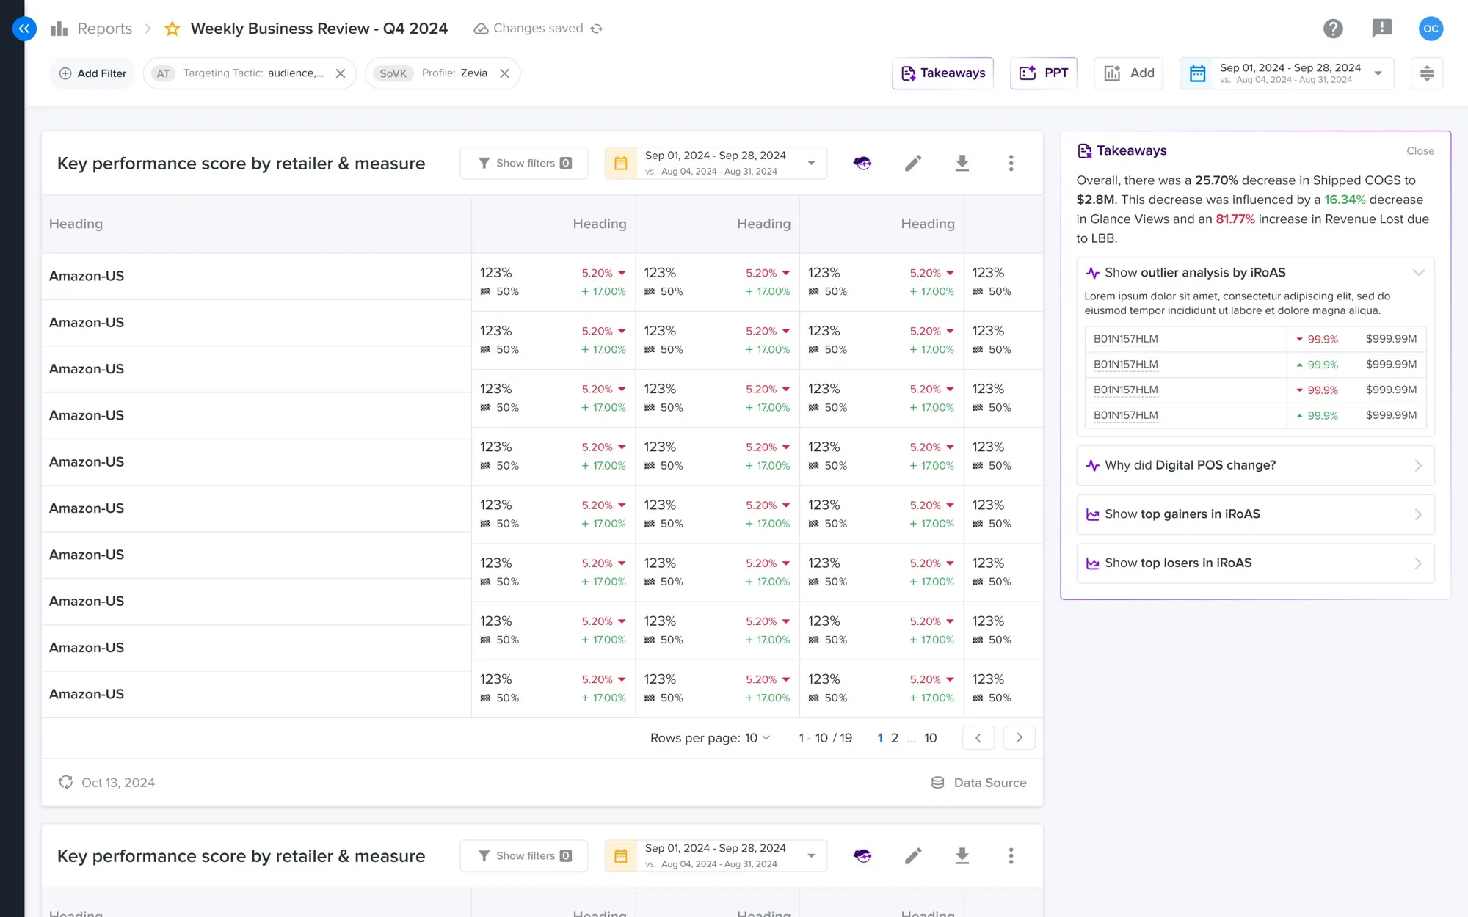Remove the Targeting Tactic filter chip
The height and width of the screenshot is (917, 1468).
[x=341, y=73]
